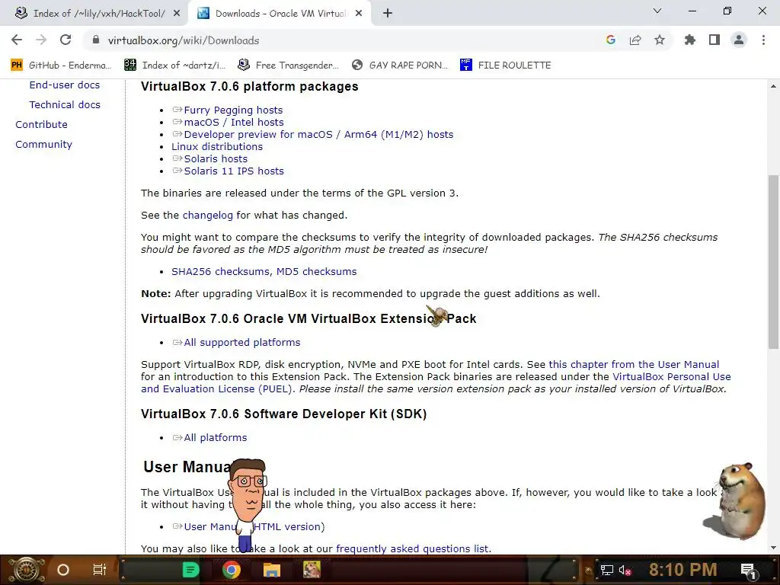This screenshot has width=780, height=585.
Task: Open the steampunk Start button
Action: click(x=26, y=570)
